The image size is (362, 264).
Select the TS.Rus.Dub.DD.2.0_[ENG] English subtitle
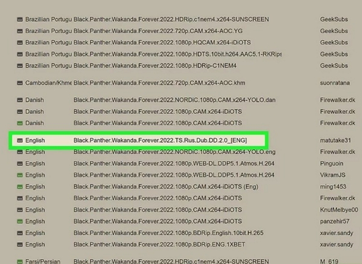coord(160,140)
